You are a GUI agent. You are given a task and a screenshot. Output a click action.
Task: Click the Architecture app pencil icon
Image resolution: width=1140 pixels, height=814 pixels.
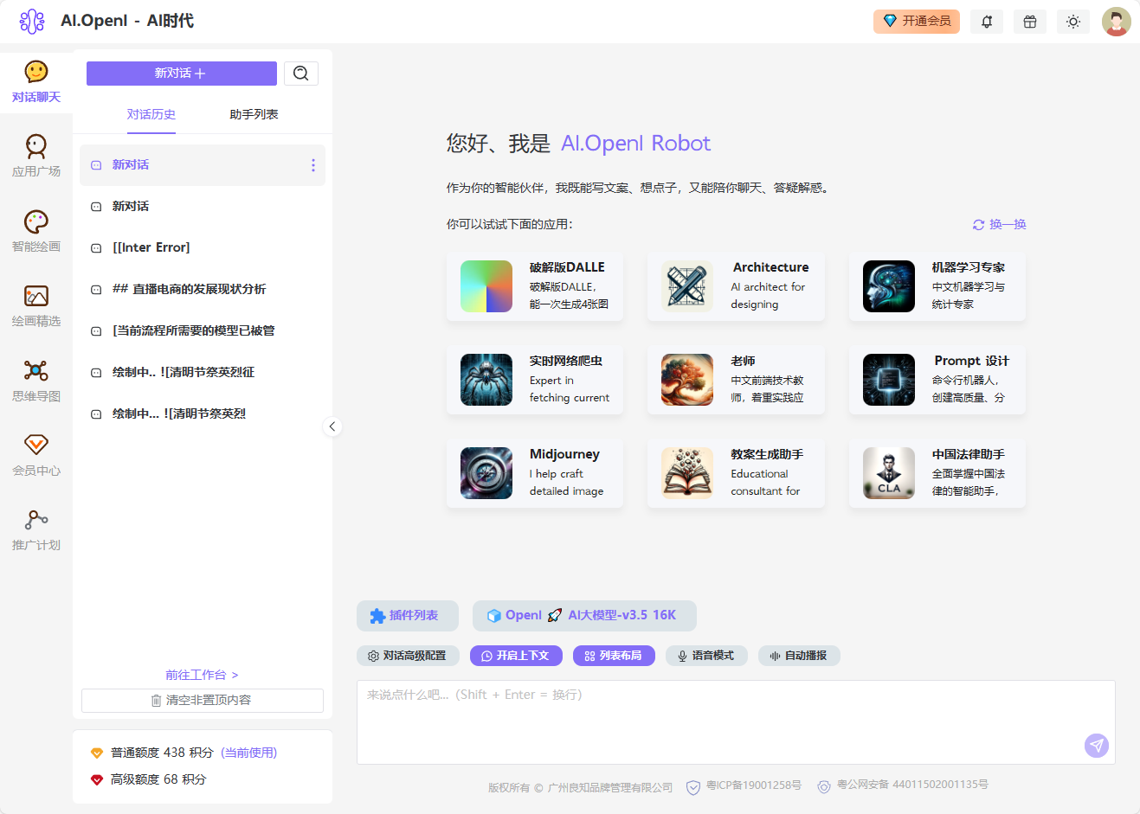pyautogui.click(x=687, y=286)
